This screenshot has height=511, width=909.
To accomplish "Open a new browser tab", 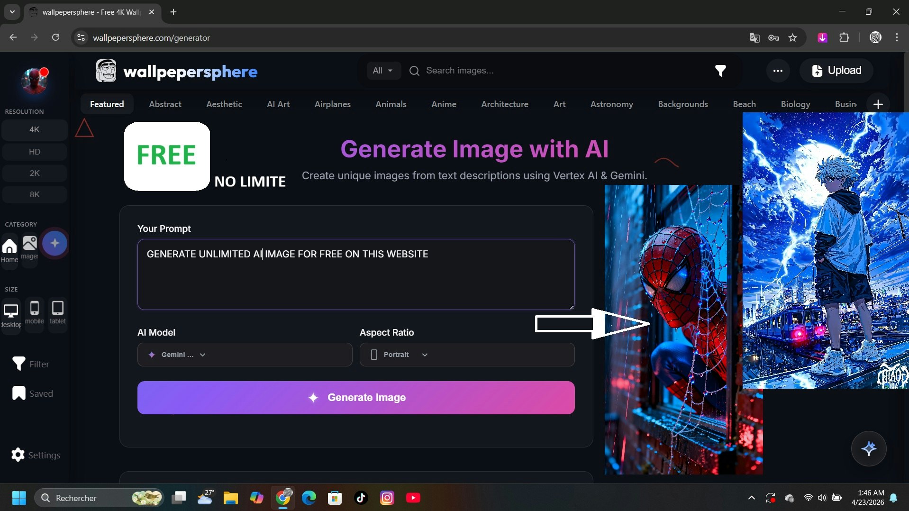I will point(173,12).
